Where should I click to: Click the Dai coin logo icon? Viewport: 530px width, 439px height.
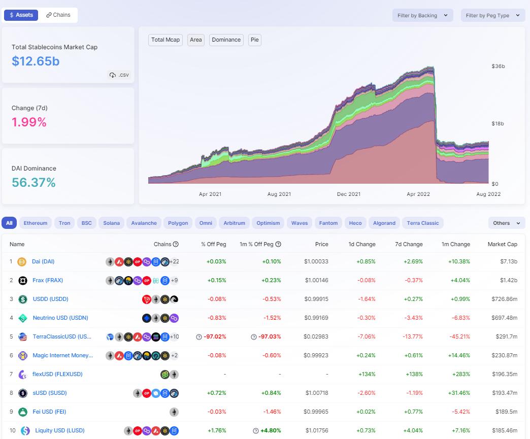22,262
